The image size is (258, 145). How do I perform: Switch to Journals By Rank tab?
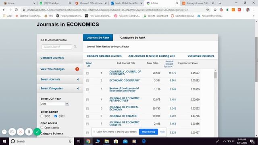[x=98, y=37]
